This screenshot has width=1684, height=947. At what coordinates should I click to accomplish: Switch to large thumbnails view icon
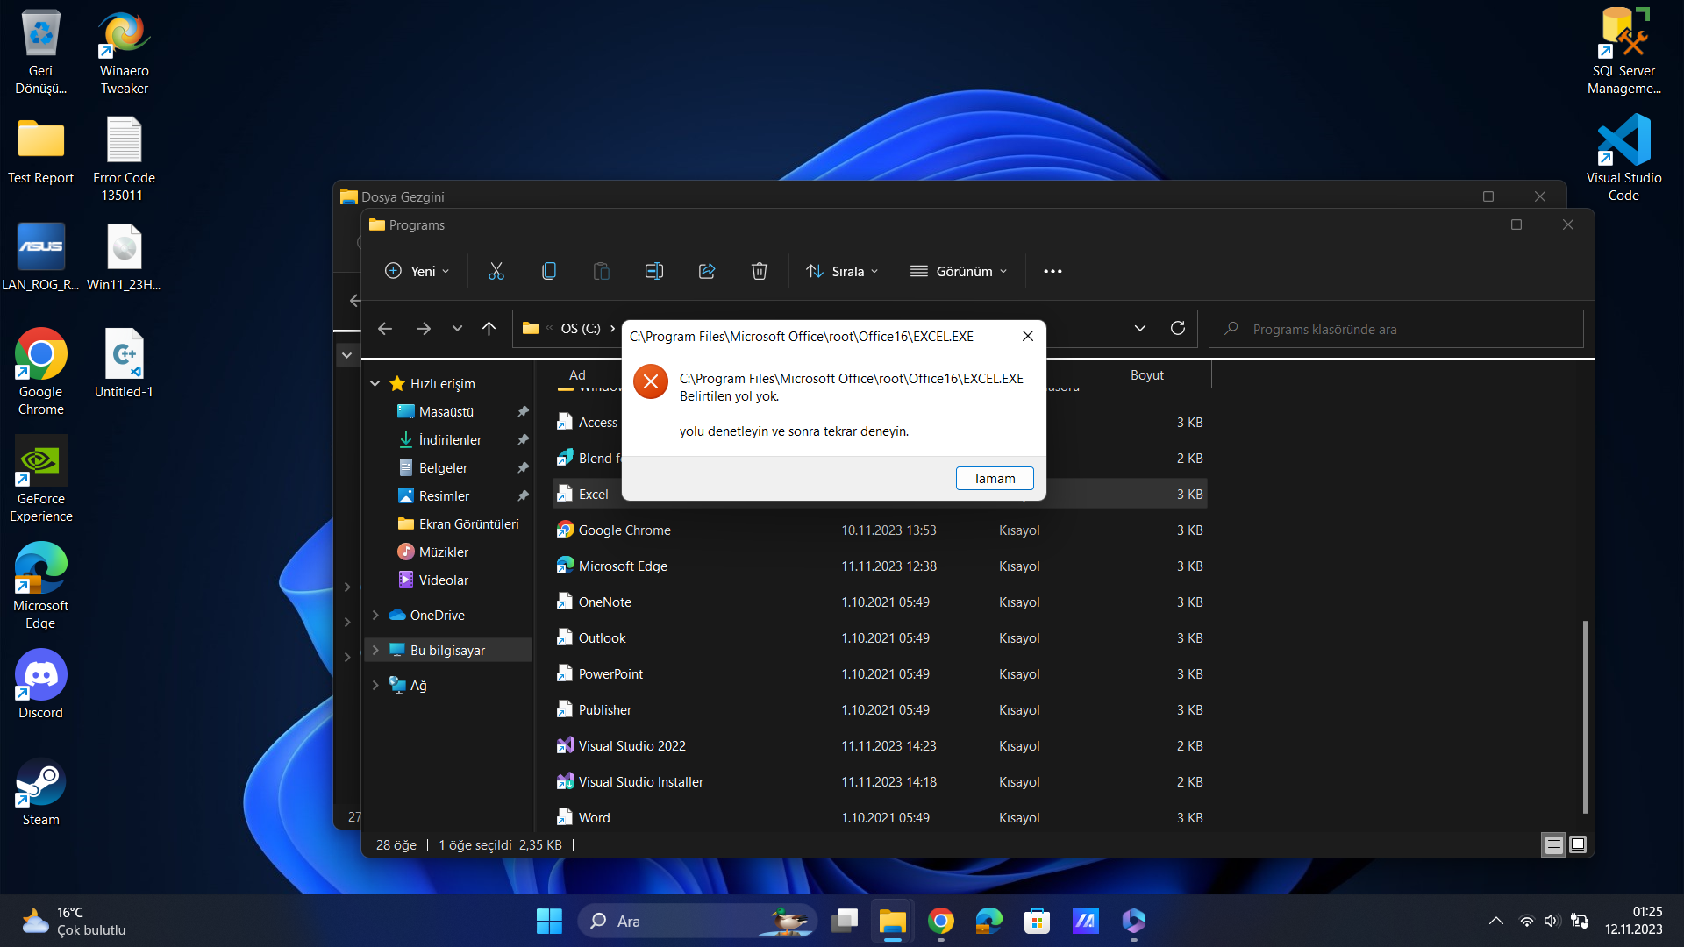coord(1578,844)
